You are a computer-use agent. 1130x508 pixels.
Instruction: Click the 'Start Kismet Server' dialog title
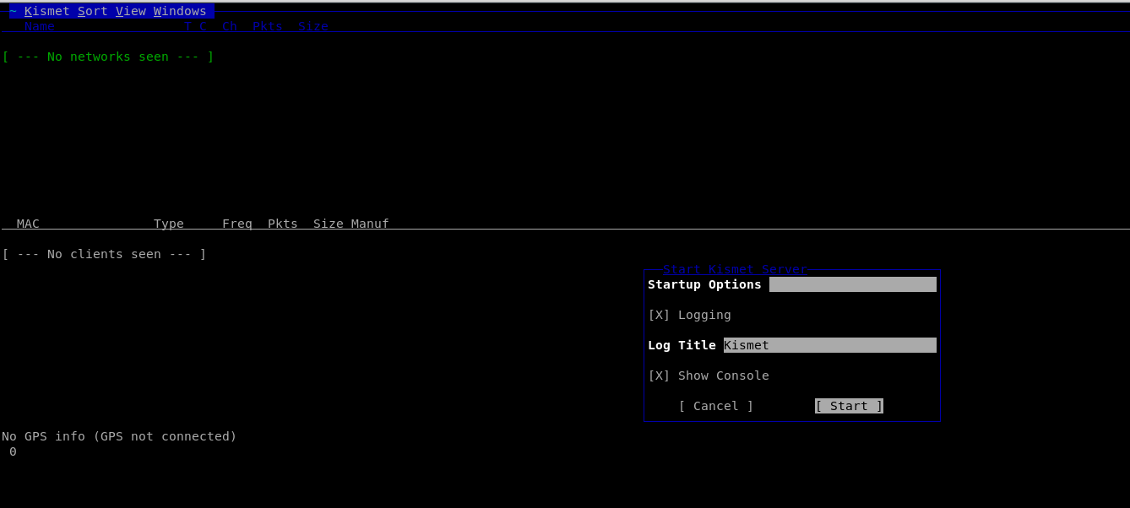point(735,269)
